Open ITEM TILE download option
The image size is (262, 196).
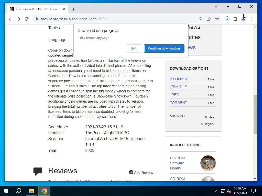pos(178,87)
